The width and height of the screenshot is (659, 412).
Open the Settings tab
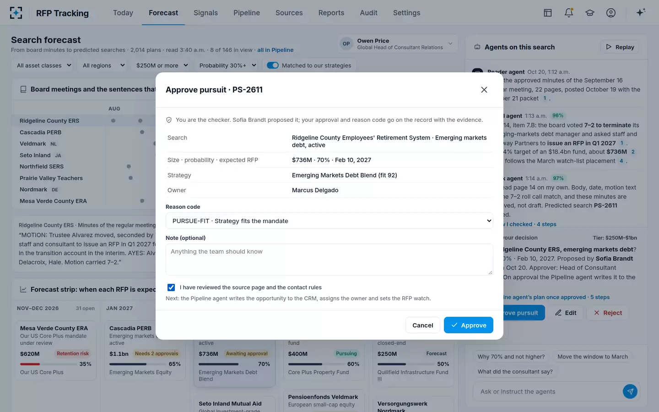pos(406,13)
